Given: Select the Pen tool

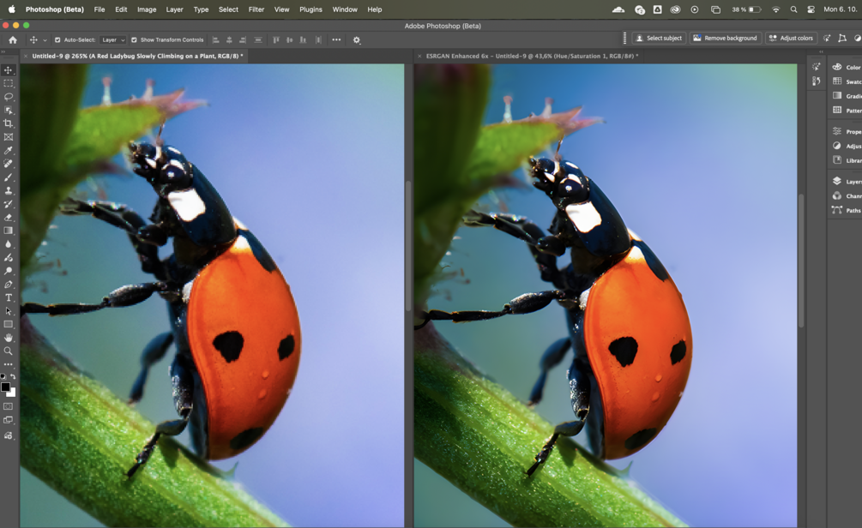Looking at the screenshot, I should coord(9,284).
